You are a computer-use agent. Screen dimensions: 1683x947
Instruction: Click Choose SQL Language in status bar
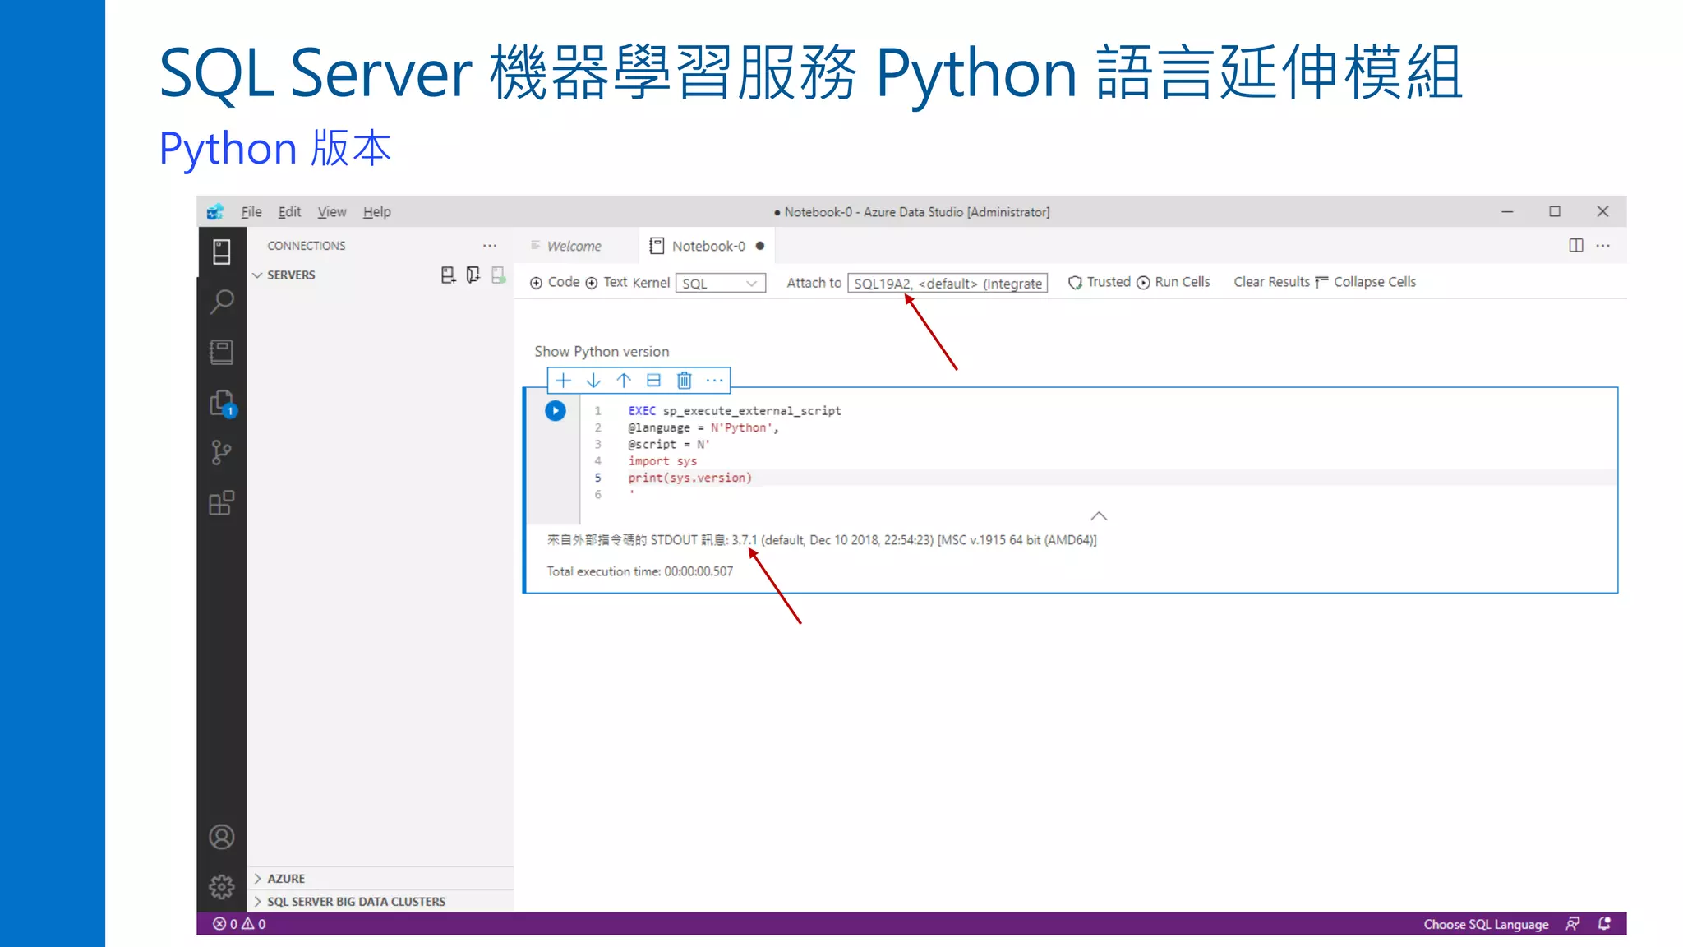point(1486,924)
